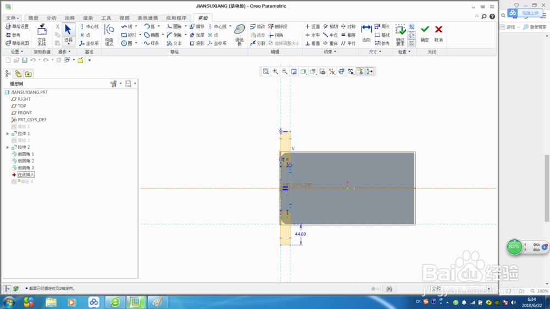Screen dimensions: 550x309
Task: Click the Zoom In icon in graphics toolbar
Action: (x=276, y=71)
